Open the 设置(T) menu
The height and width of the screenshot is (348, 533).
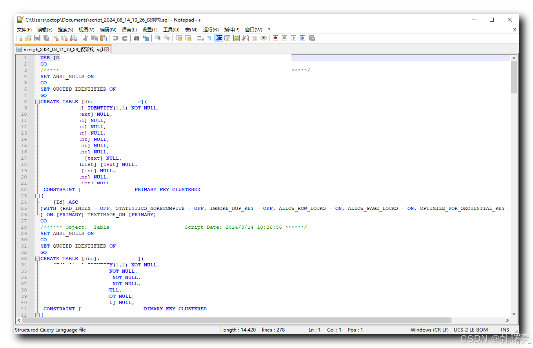150,30
